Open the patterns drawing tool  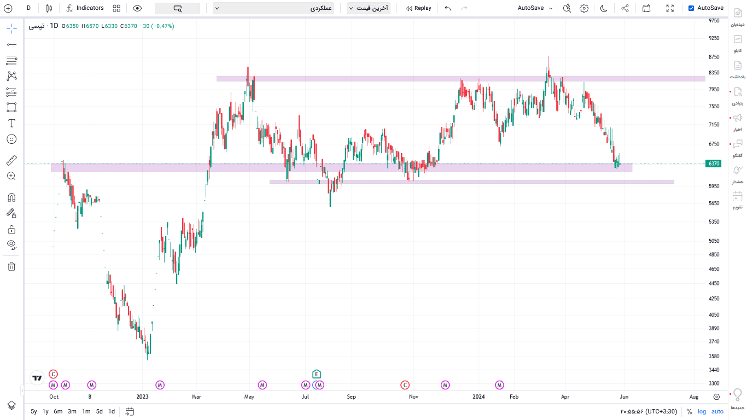(11, 76)
